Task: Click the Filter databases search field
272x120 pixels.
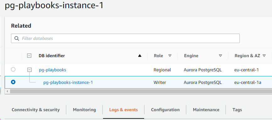Action: pyautogui.click(x=125, y=38)
